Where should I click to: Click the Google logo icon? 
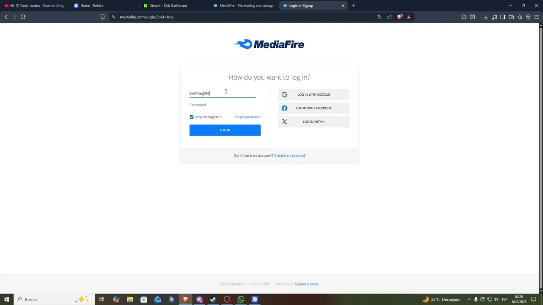(x=285, y=94)
